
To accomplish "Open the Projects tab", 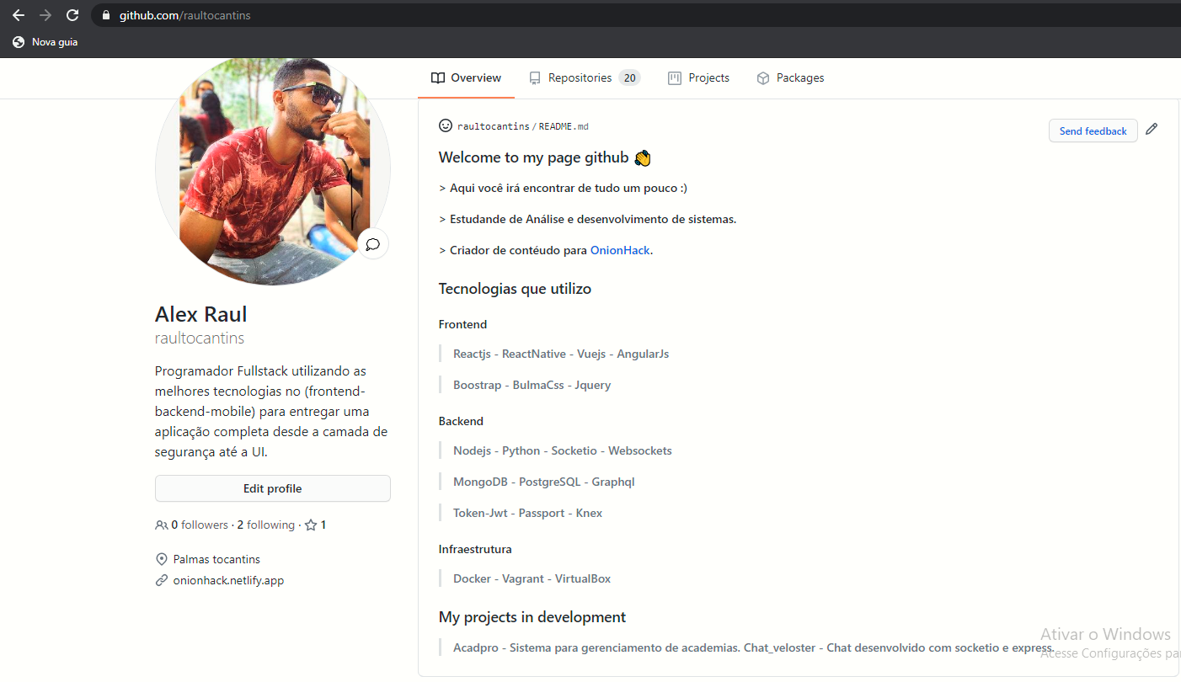I will pos(708,77).
